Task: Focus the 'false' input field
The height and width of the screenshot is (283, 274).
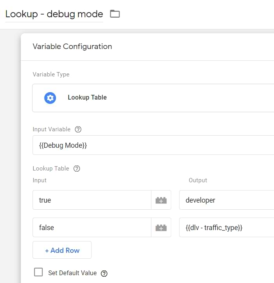Action: (x=92, y=228)
